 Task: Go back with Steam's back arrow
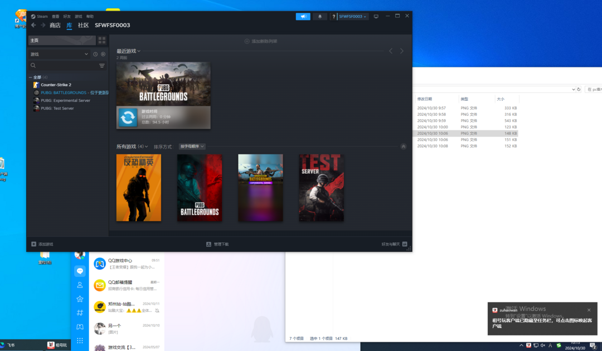(x=33, y=25)
